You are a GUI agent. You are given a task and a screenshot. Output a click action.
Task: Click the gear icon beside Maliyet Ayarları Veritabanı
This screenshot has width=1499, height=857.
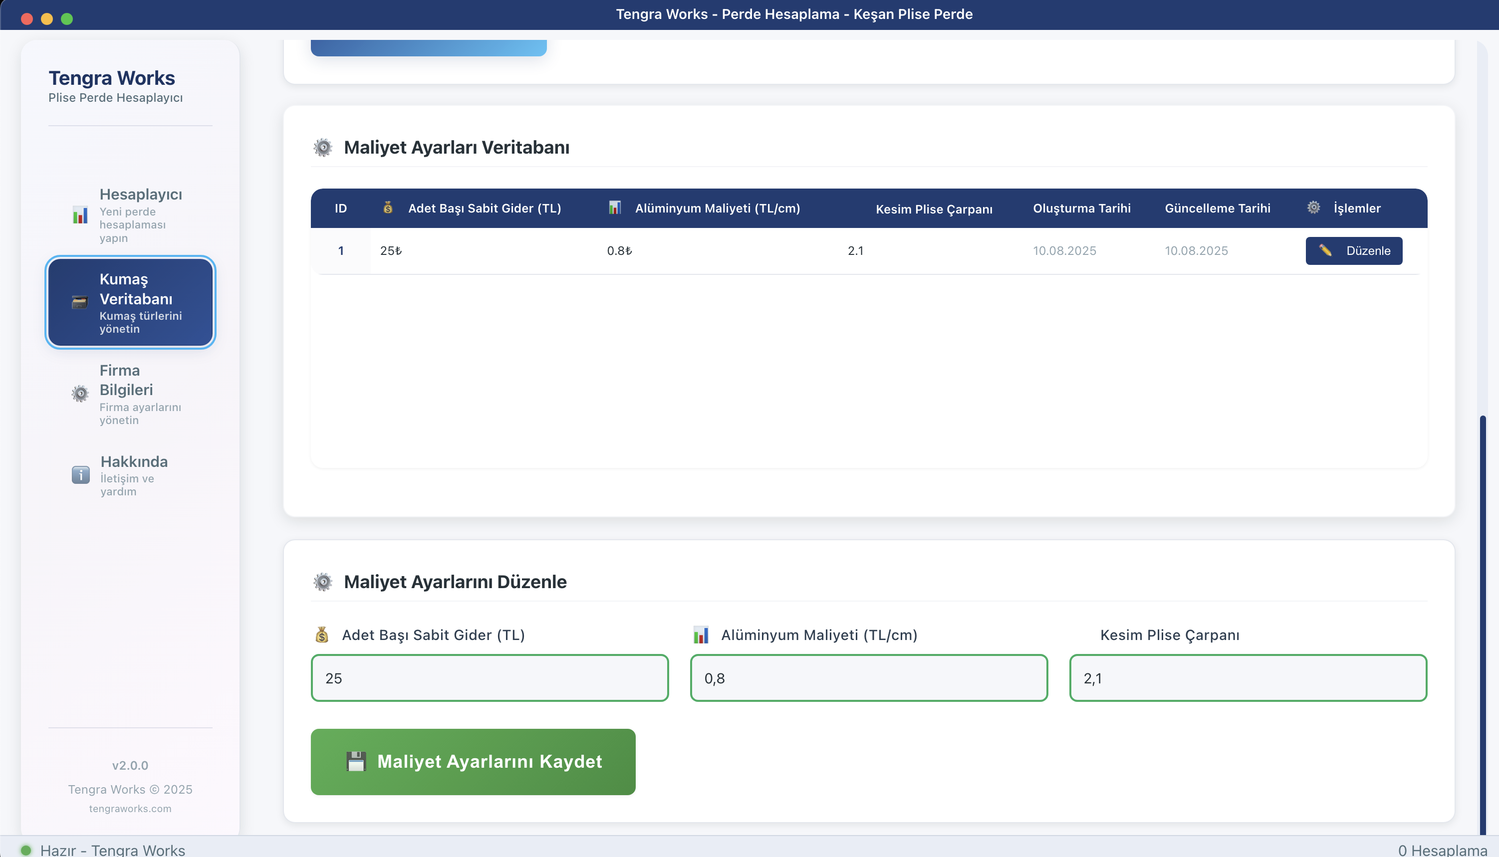click(x=323, y=147)
